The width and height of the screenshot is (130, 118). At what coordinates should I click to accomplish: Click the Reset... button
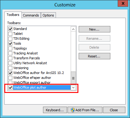click(94, 56)
